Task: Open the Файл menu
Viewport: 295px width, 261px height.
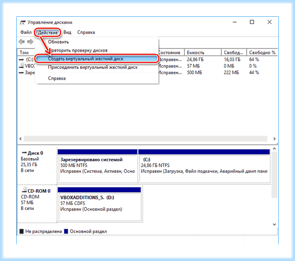Action: (x=26, y=32)
